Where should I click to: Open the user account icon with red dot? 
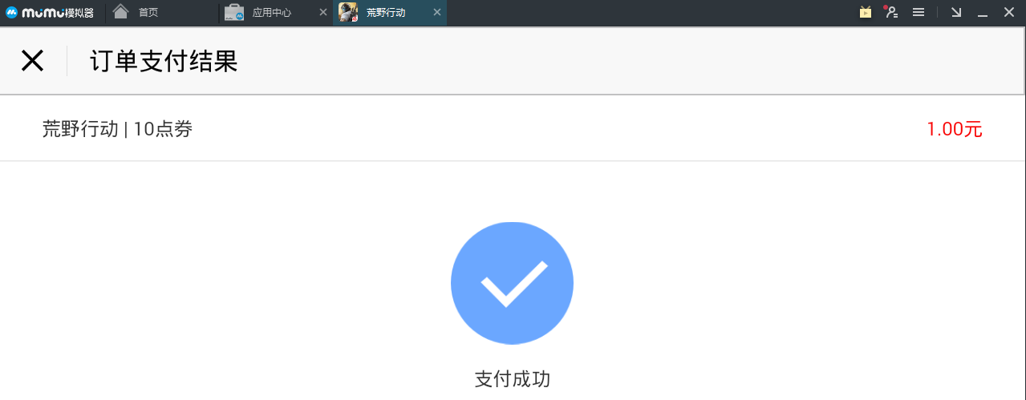[890, 12]
